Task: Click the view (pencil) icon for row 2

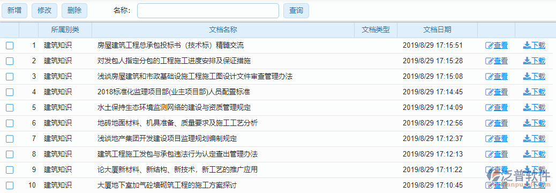Action: coord(489,61)
